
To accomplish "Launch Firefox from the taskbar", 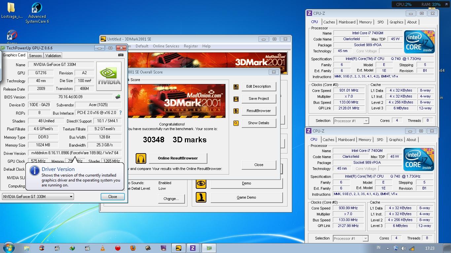I will (133, 248).
